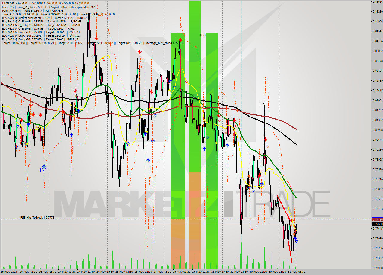Click the 0.85260 price axis label
Screen dimensions: 383x275
378,12
